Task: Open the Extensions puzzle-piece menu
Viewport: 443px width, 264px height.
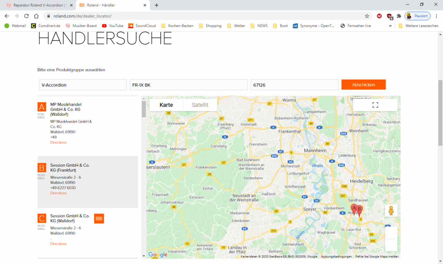Action: point(399,16)
